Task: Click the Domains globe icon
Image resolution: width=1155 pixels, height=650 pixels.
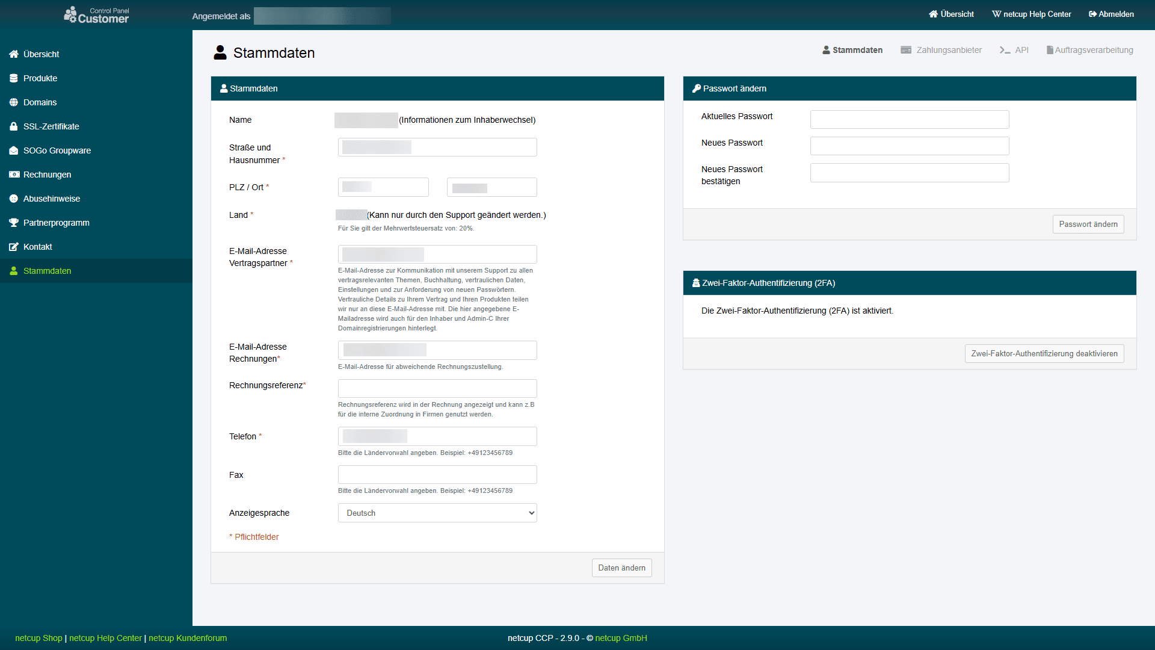Action: point(14,102)
